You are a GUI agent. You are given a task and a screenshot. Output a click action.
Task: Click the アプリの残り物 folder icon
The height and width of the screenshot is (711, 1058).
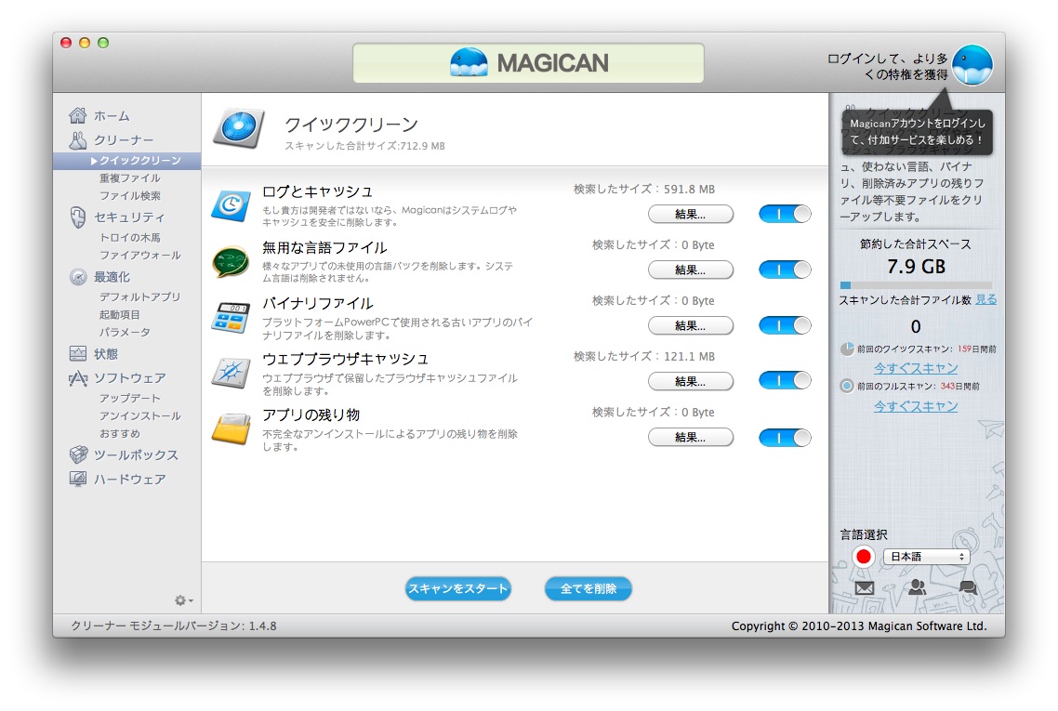(231, 429)
